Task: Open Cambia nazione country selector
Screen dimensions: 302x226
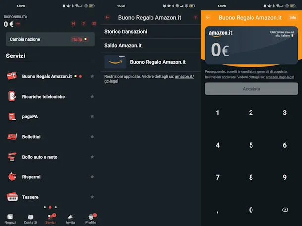Action: point(50,39)
